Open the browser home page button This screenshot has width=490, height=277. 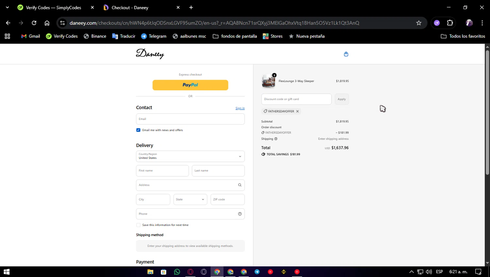(47, 23)
